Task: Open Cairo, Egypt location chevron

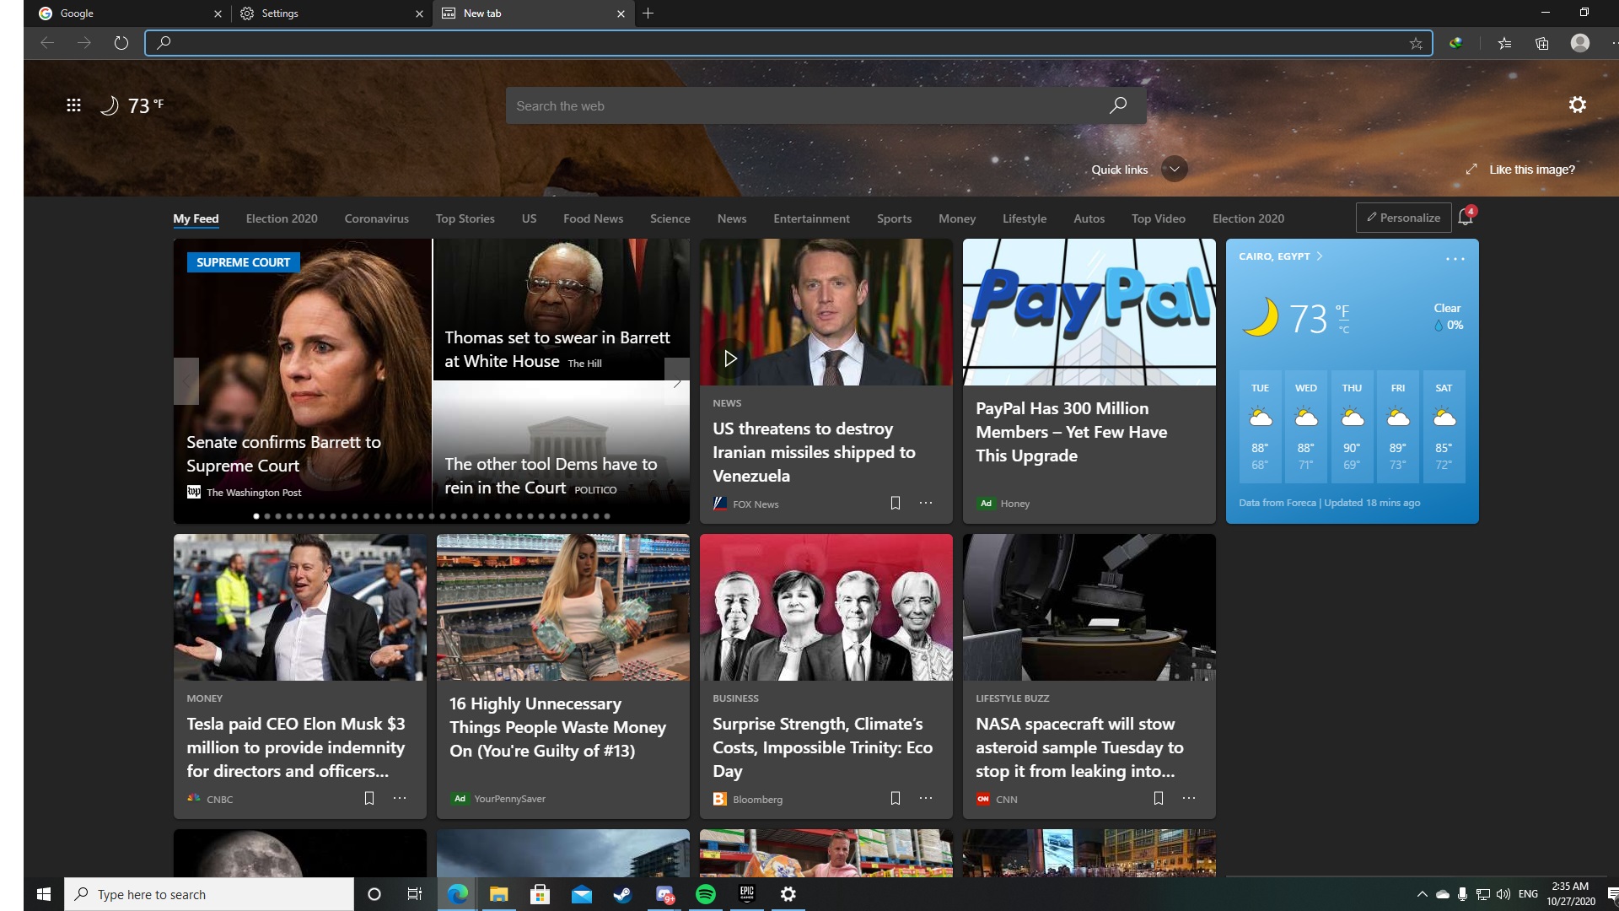Action: [1320, 256]
